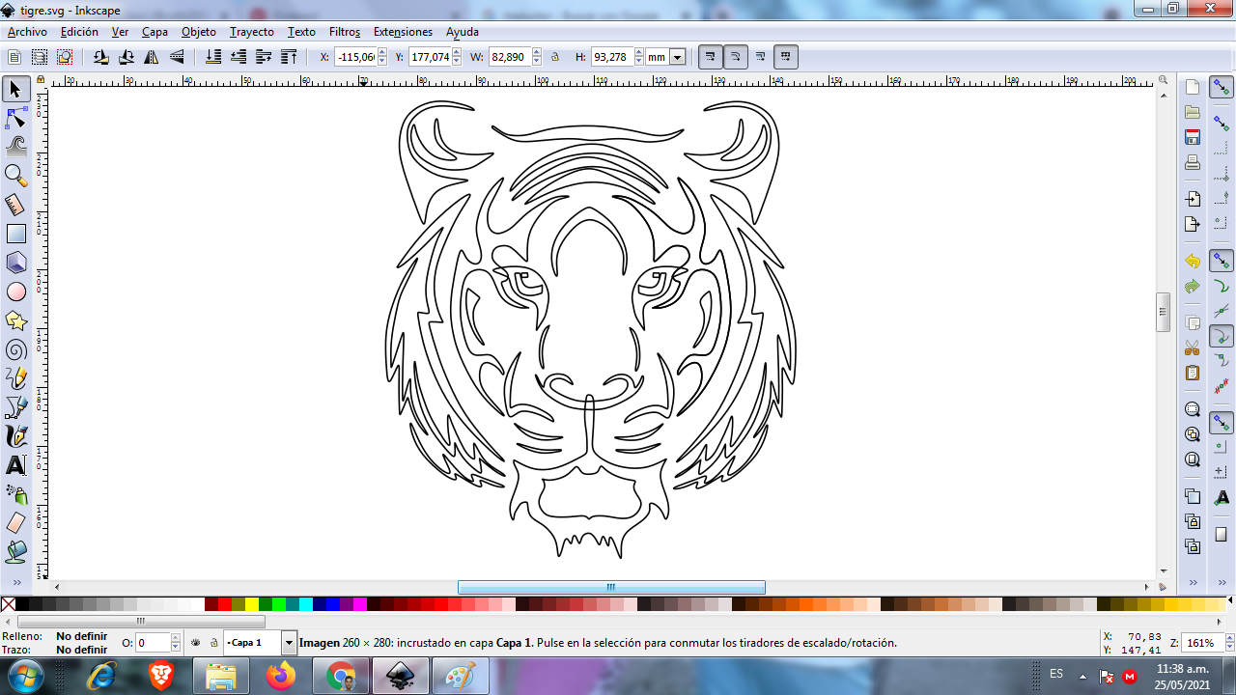
Task: Toggle move patterns with objects
Action: tap(786, 57)
